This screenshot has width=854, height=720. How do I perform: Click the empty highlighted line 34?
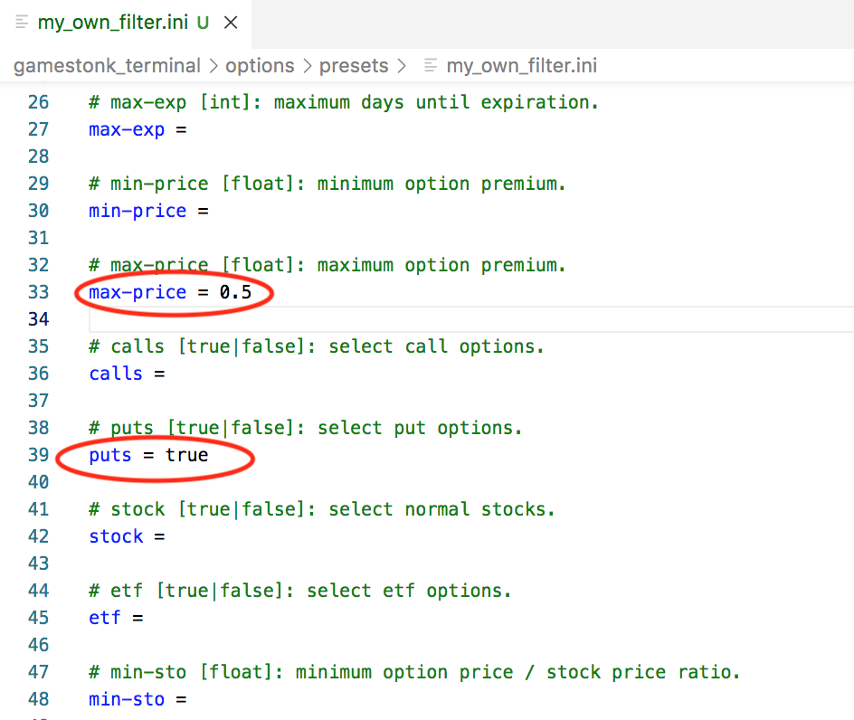(471, 319)
